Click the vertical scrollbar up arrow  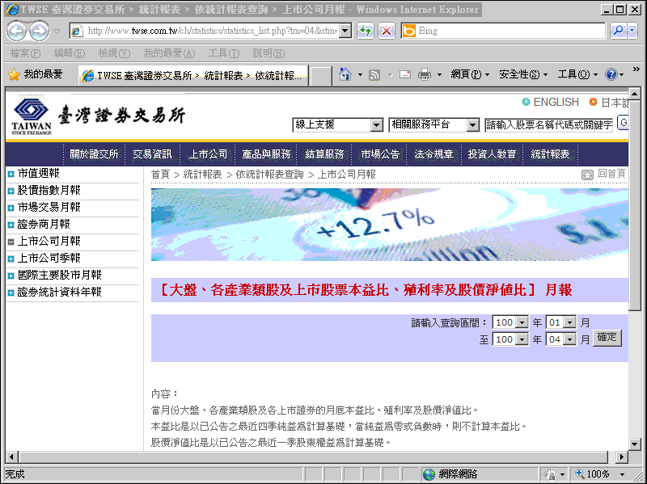pyautogui.click(x=634, y=94)
